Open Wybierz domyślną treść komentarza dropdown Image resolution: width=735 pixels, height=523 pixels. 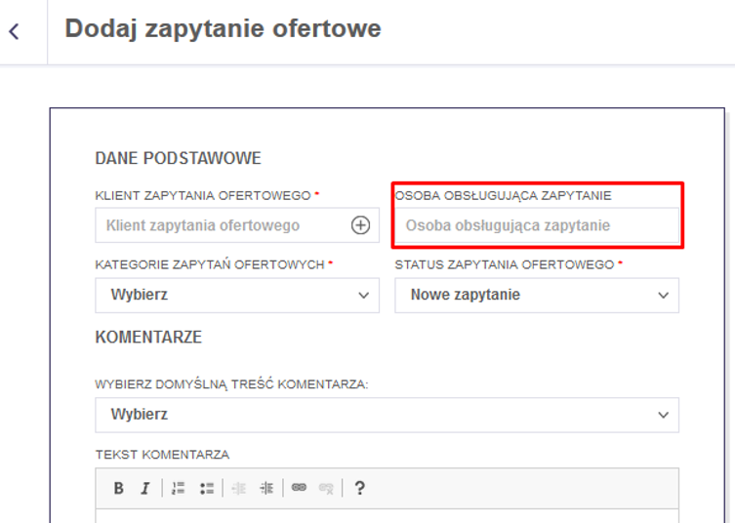387,415
